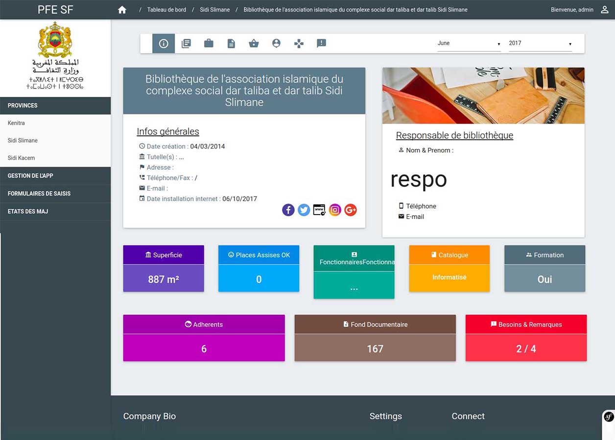Viewport: 615px width, 440px height.
Task: Click the Instagram social icon
Action: tap(335, 210)
